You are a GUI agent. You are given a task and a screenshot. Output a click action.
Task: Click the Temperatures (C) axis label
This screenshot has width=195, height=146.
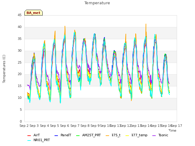4,69
